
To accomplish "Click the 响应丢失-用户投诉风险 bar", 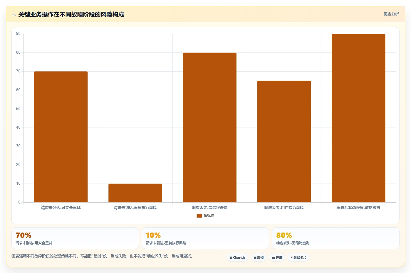I will (x=284, y=142).
